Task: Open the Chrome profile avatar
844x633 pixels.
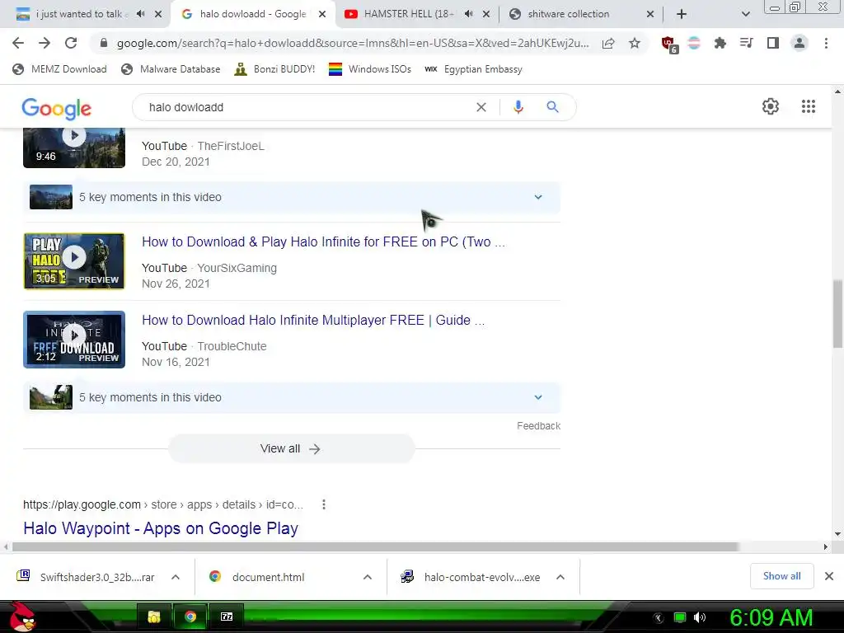Action: tap(799, 43)
